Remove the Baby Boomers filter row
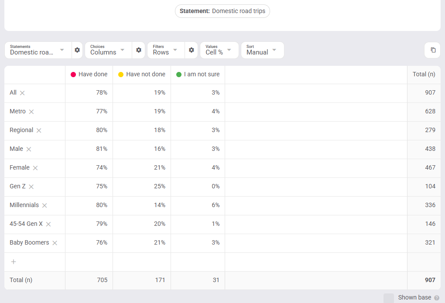 (x=55, y=243)
